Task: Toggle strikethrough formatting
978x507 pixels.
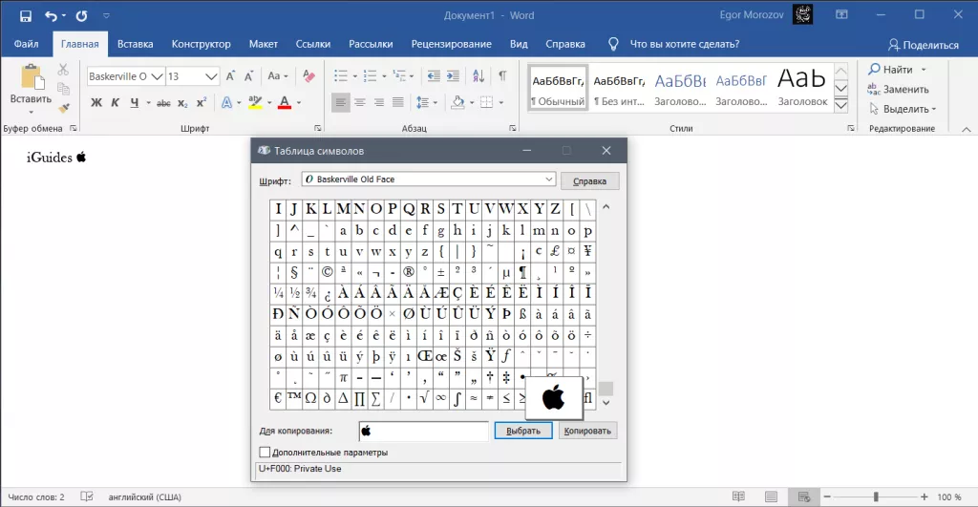Action: pos(163,102)
